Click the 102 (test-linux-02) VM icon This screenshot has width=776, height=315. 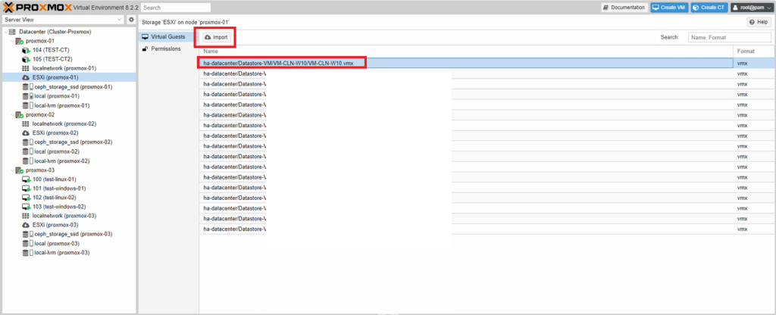point(27,198)
